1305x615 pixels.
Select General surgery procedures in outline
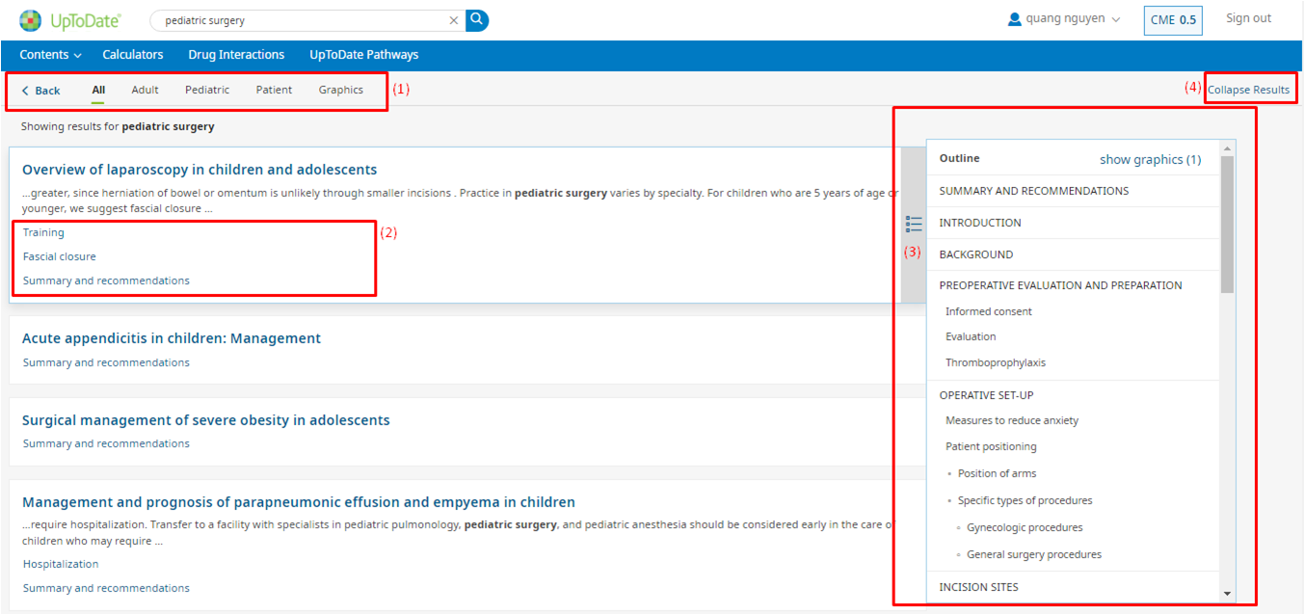tap(1034, 554)
